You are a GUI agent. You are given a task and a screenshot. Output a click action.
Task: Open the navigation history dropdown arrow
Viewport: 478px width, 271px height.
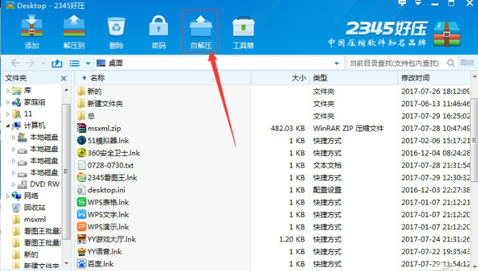pyautogui.click(x=43, y=64)
